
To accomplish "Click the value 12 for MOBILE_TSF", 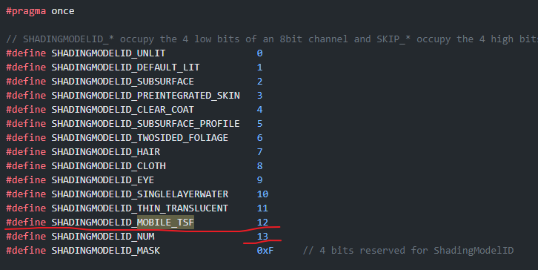I will 262,223.
